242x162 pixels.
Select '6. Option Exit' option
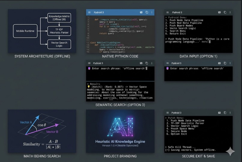pyautogui.click(x=177, y=134)
